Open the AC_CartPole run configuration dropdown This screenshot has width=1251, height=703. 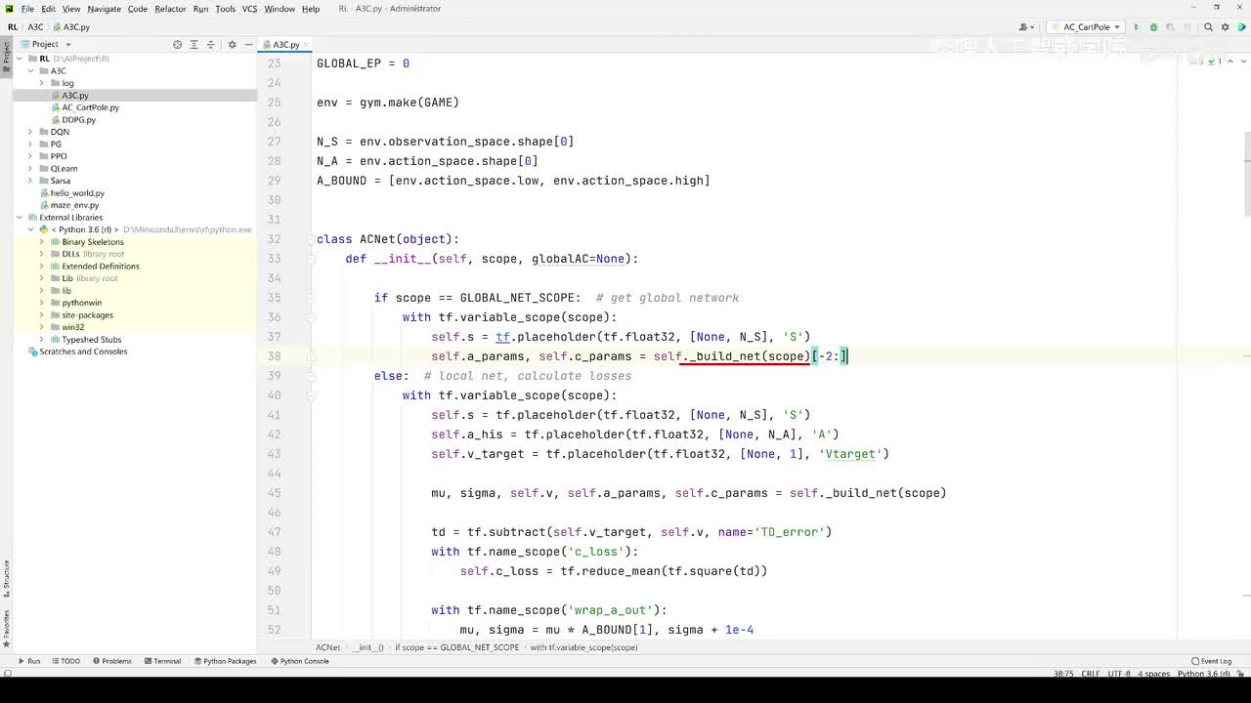[x=1085, y=27]
